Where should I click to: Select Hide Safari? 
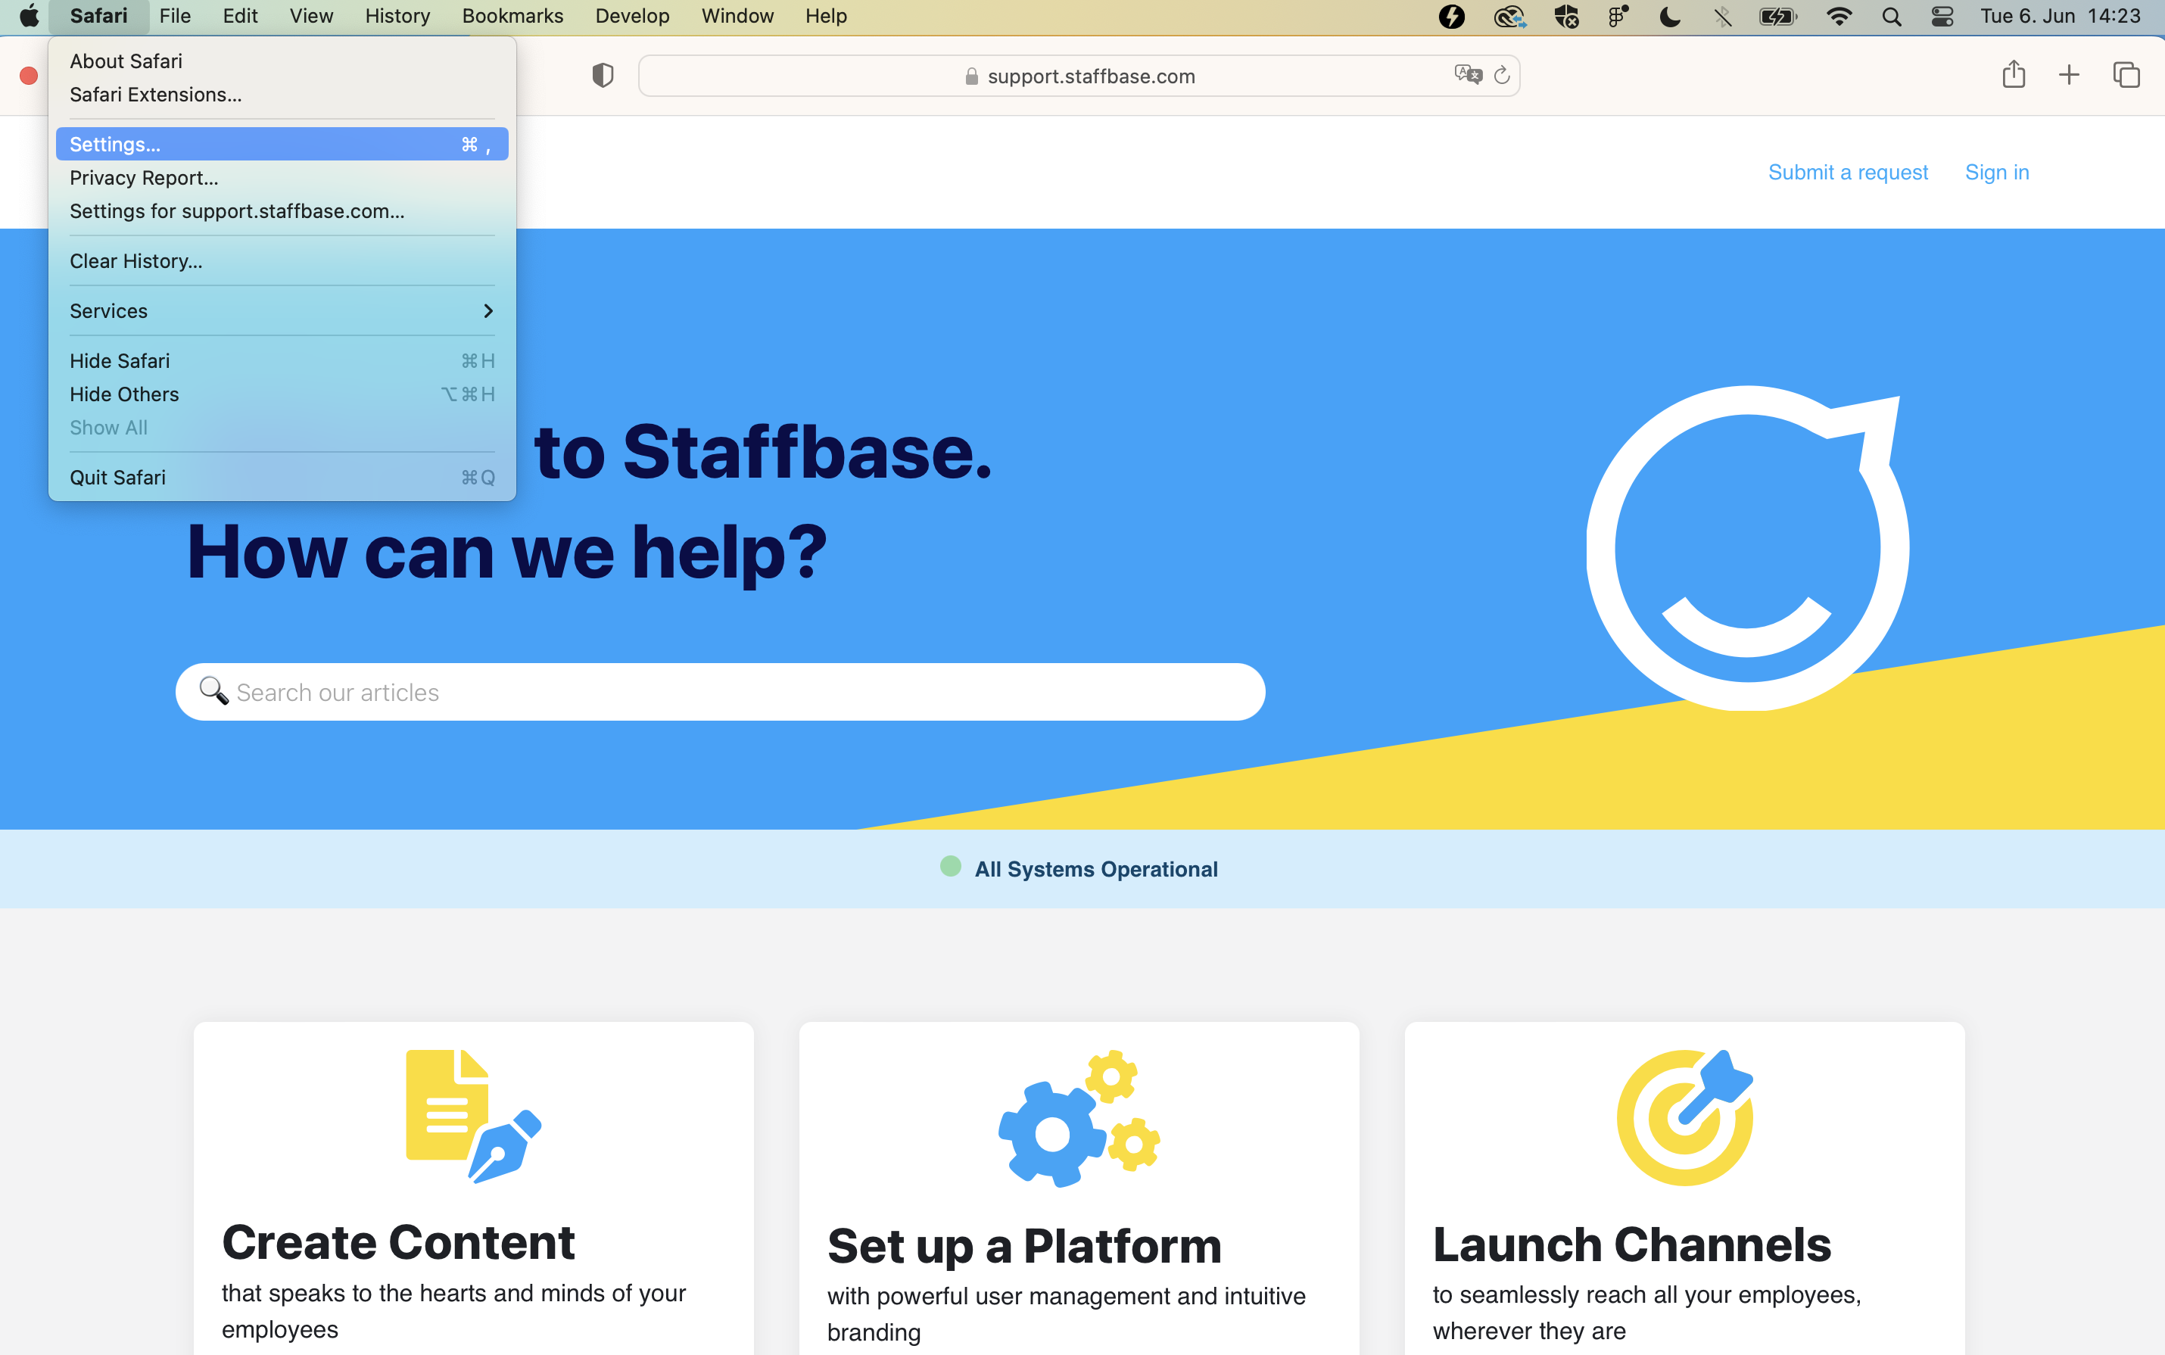pos(282,361)
